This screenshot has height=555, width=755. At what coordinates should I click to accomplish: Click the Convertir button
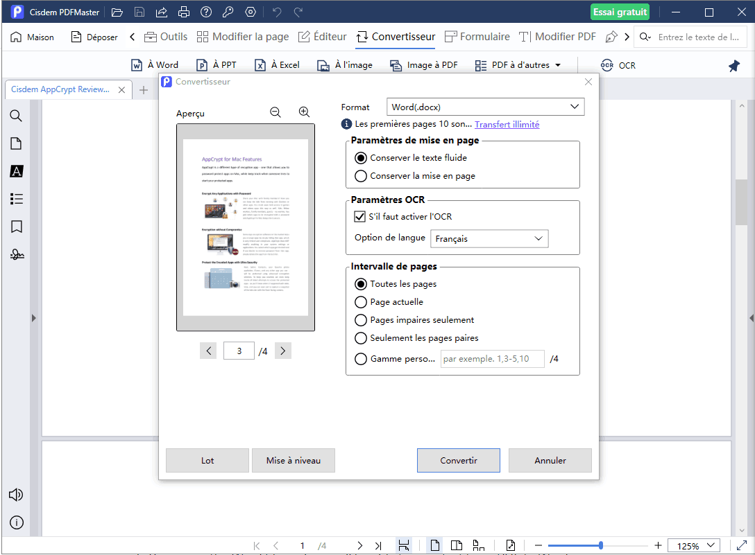point(459,461)
